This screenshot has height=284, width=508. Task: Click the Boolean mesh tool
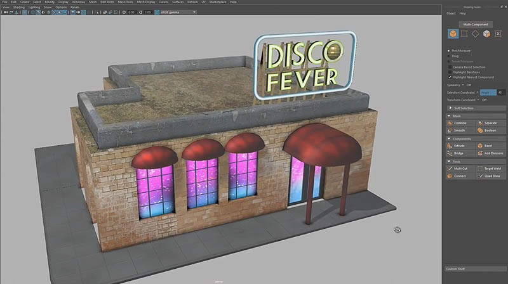[x=489, y=129]
